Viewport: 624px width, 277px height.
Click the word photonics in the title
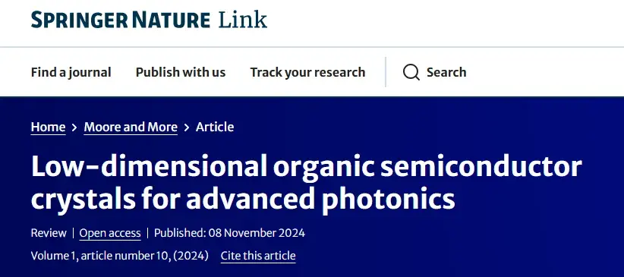click(389, 199)
